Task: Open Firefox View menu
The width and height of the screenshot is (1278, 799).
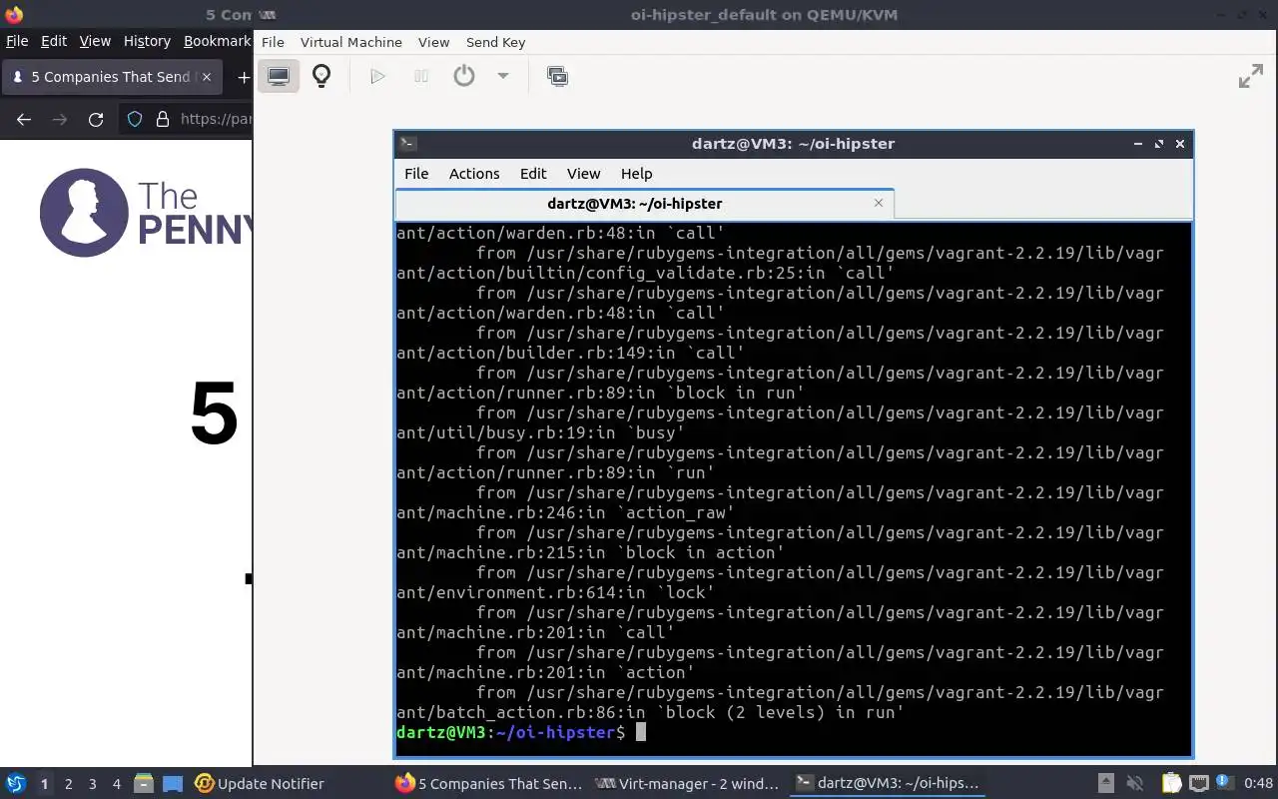Action: tap(95, 41)
